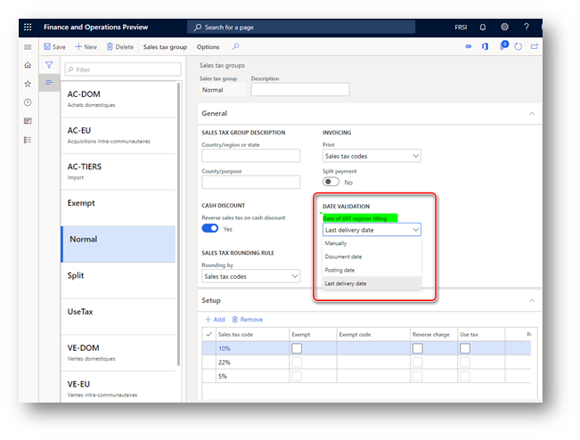Click the Description input field
The image size is (580, 440).
pos(300,89)
